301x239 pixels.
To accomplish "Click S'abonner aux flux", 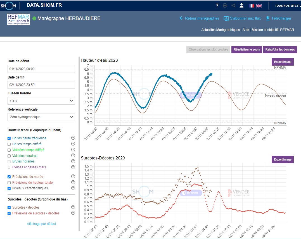I will point(242,18).
